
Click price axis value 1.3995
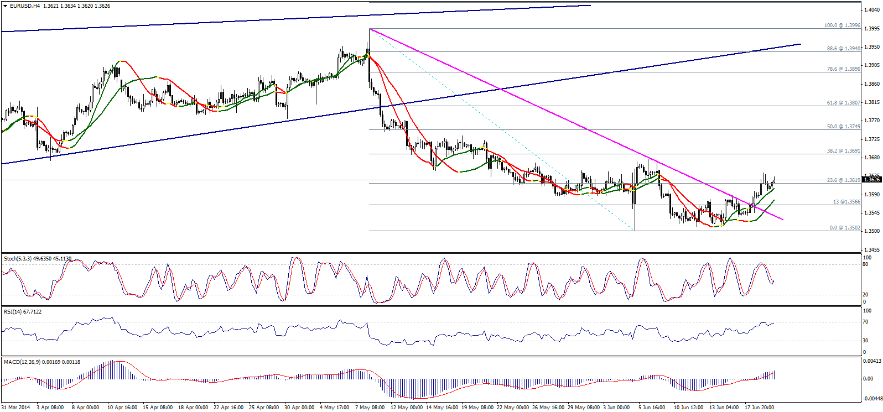point(872,29)
